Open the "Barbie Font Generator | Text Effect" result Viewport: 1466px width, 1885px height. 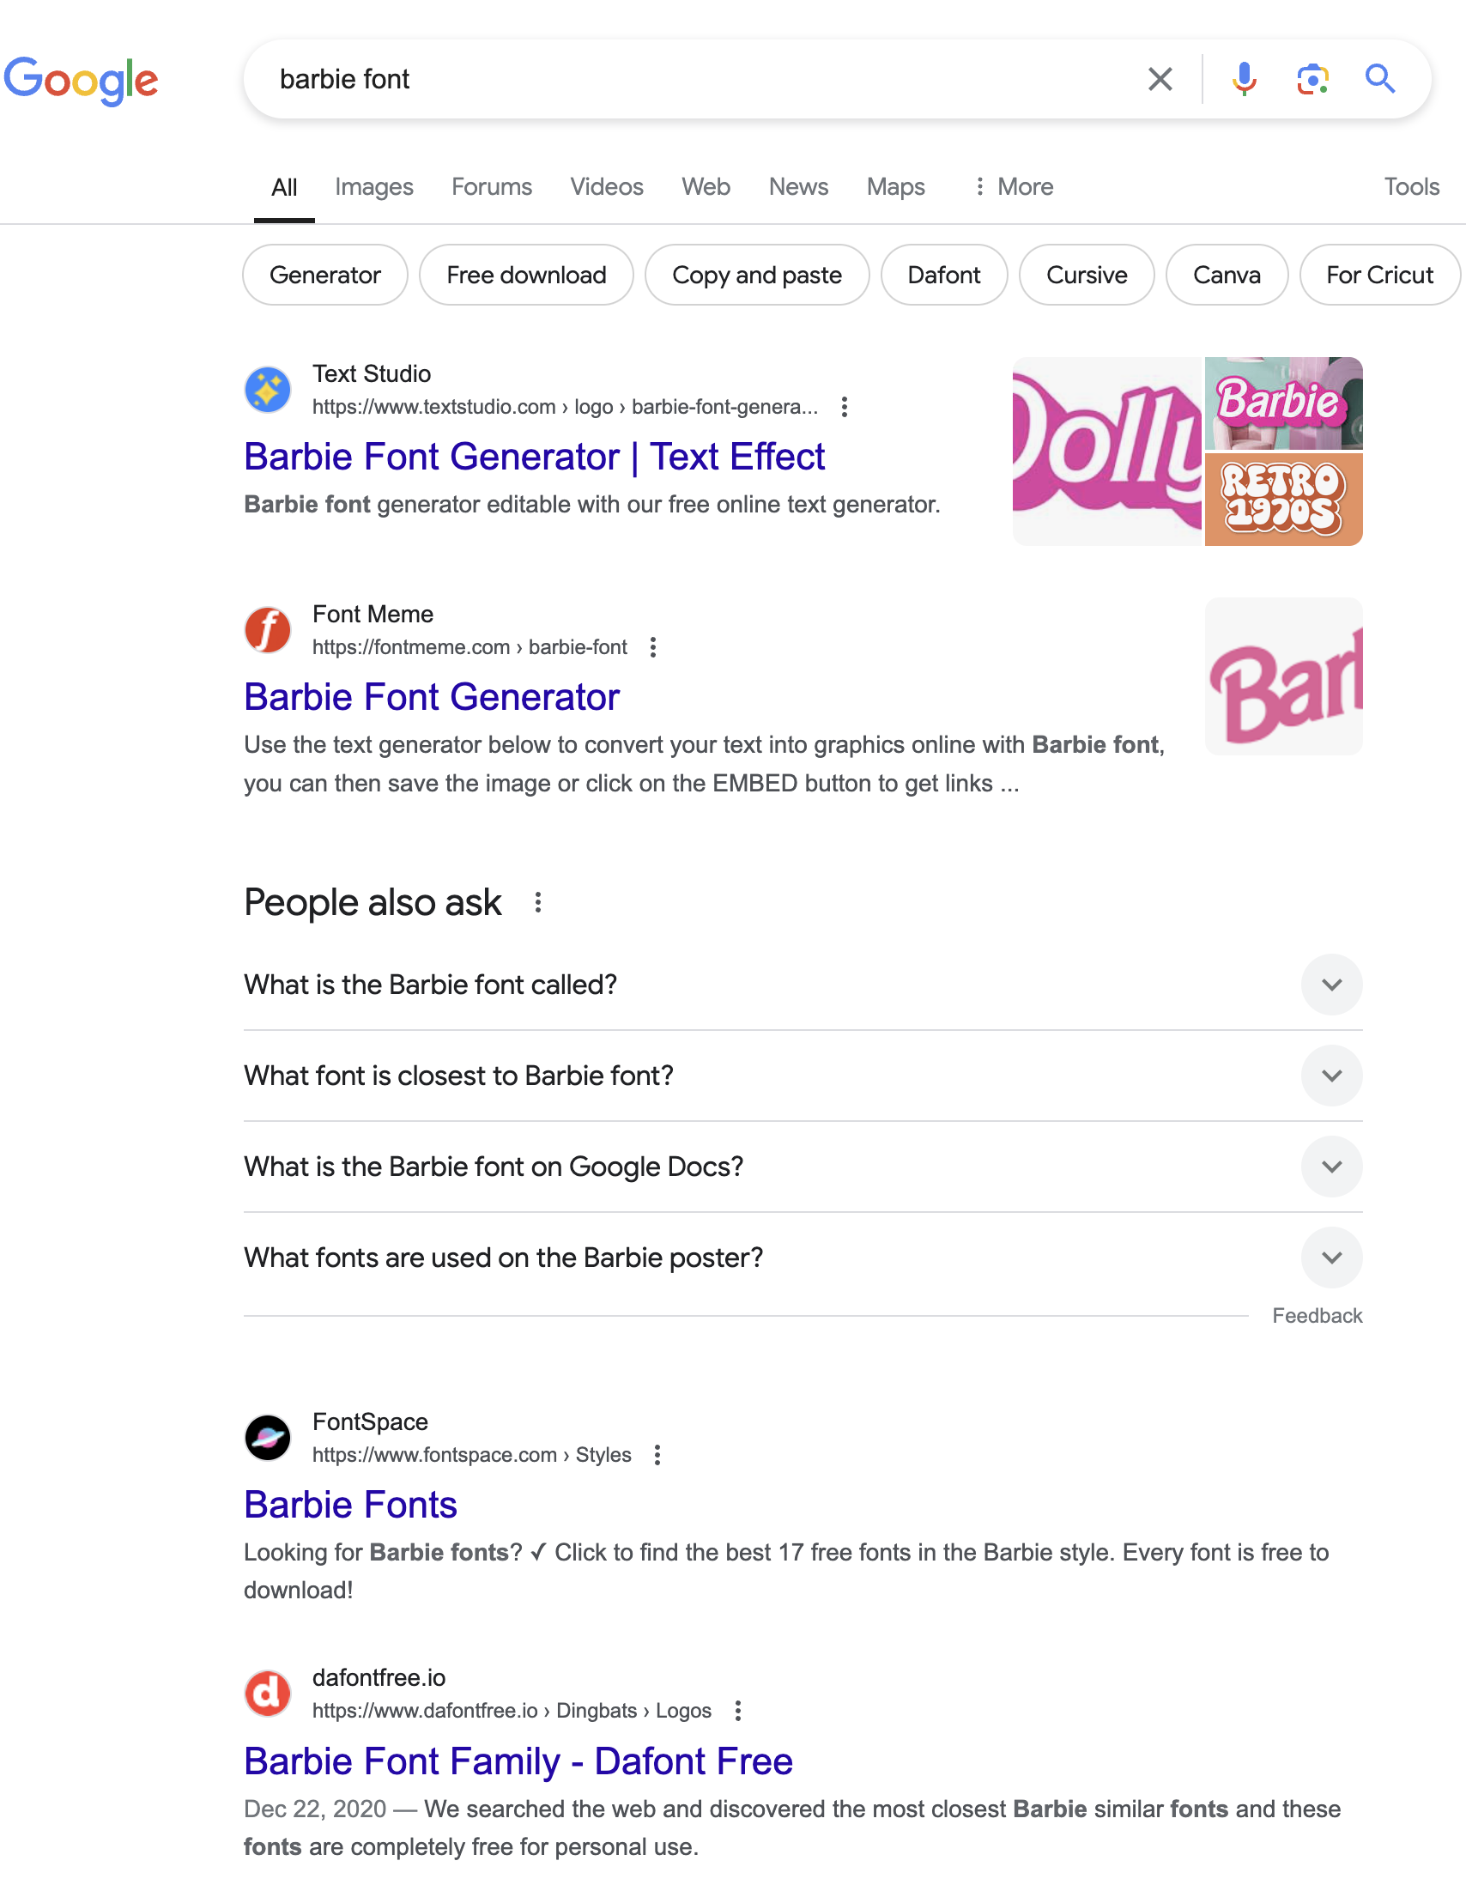click(x=534, y=457)
